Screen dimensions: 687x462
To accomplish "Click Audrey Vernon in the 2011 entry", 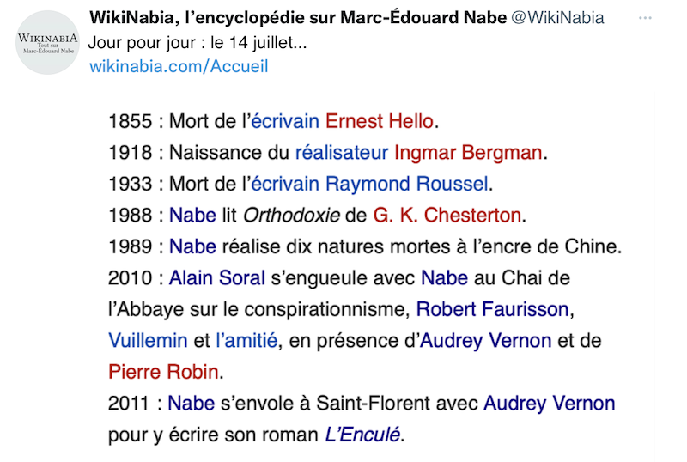I will click(x=550, y=403).
